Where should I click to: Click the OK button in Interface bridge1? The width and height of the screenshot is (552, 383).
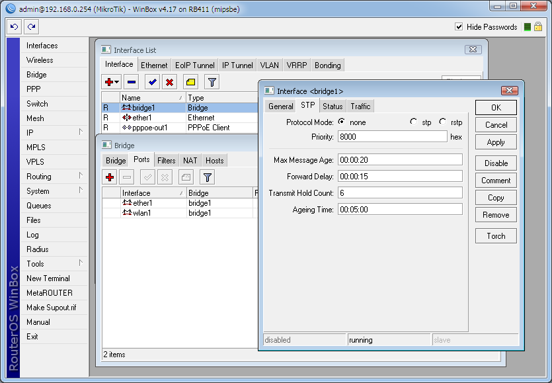click(x=496, y=107)
